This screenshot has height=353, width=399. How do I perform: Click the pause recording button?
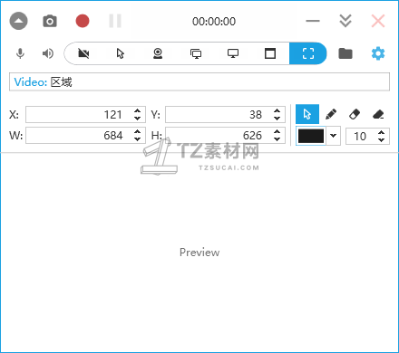(x=115, y=21)
